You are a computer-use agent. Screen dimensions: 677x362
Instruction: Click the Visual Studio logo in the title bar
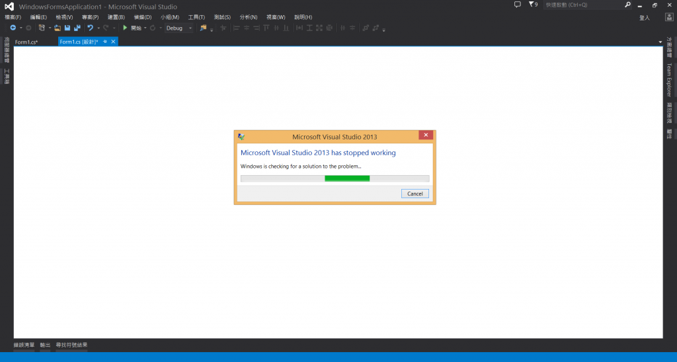pos(9,7)
